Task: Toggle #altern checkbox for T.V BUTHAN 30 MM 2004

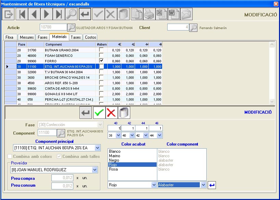Action: 101,72
